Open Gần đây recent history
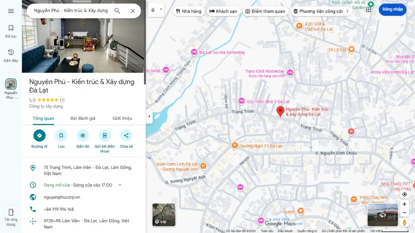Screen dimensions: 415x233 point(11,56)
